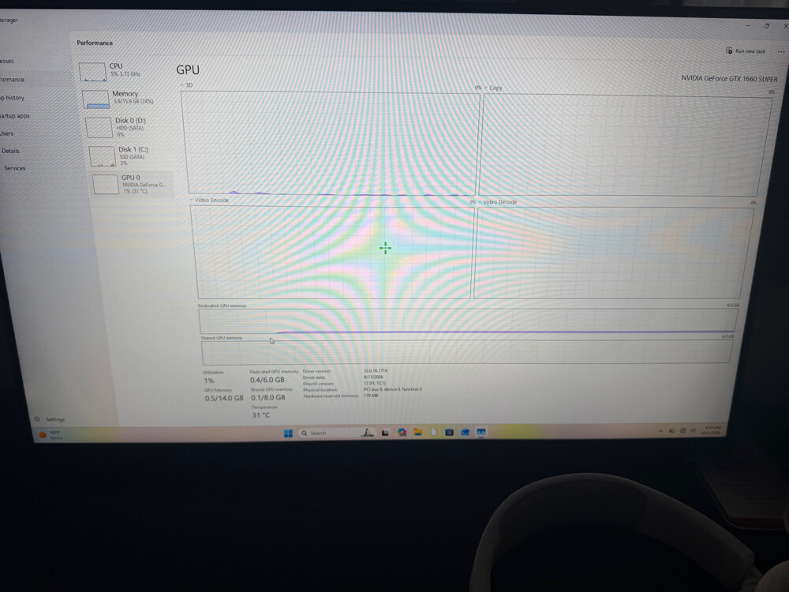Open Task Manager Settings gear

[x=37, y=419]
